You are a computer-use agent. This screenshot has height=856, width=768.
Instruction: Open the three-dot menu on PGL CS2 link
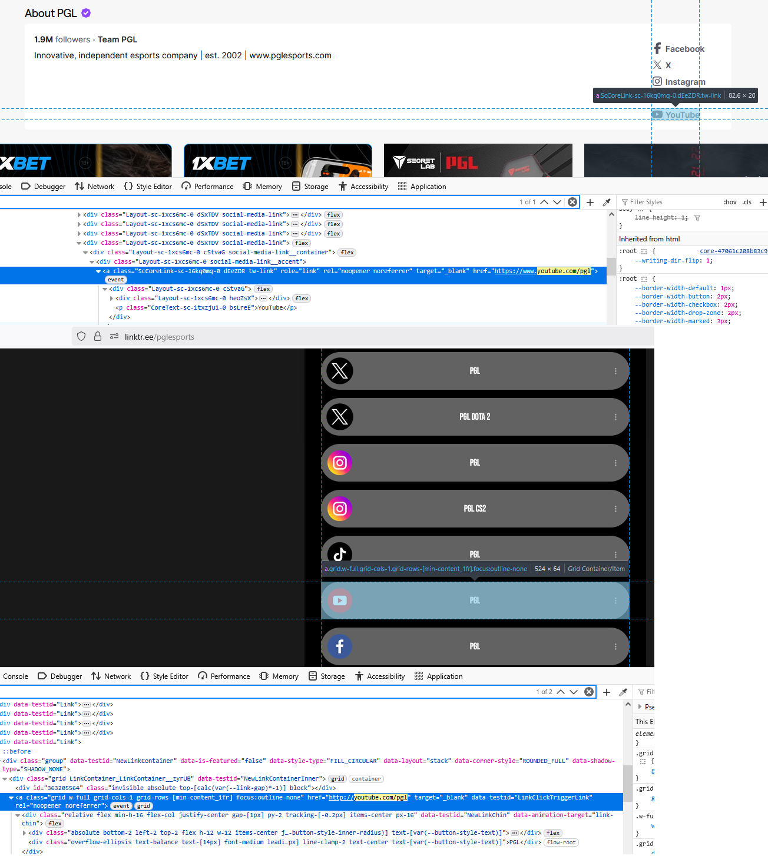(615, 509)
